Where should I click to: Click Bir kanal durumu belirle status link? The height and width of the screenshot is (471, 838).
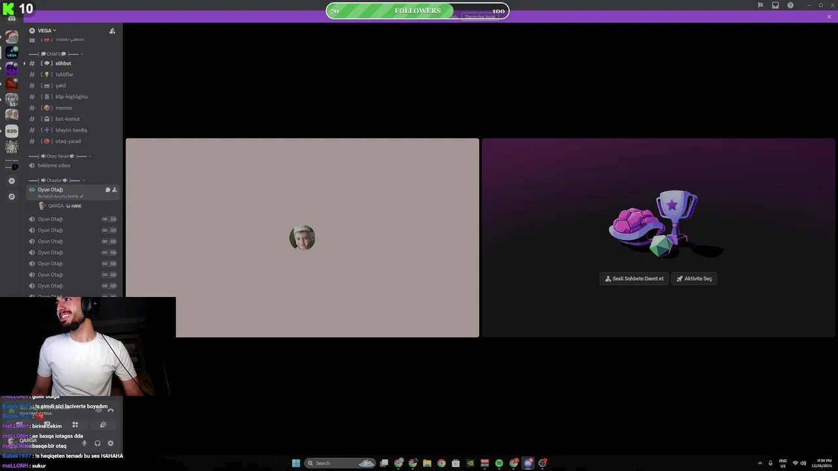point(60,196)
